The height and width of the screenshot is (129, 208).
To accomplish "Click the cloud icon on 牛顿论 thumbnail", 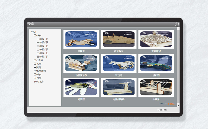I will point(144,81).
